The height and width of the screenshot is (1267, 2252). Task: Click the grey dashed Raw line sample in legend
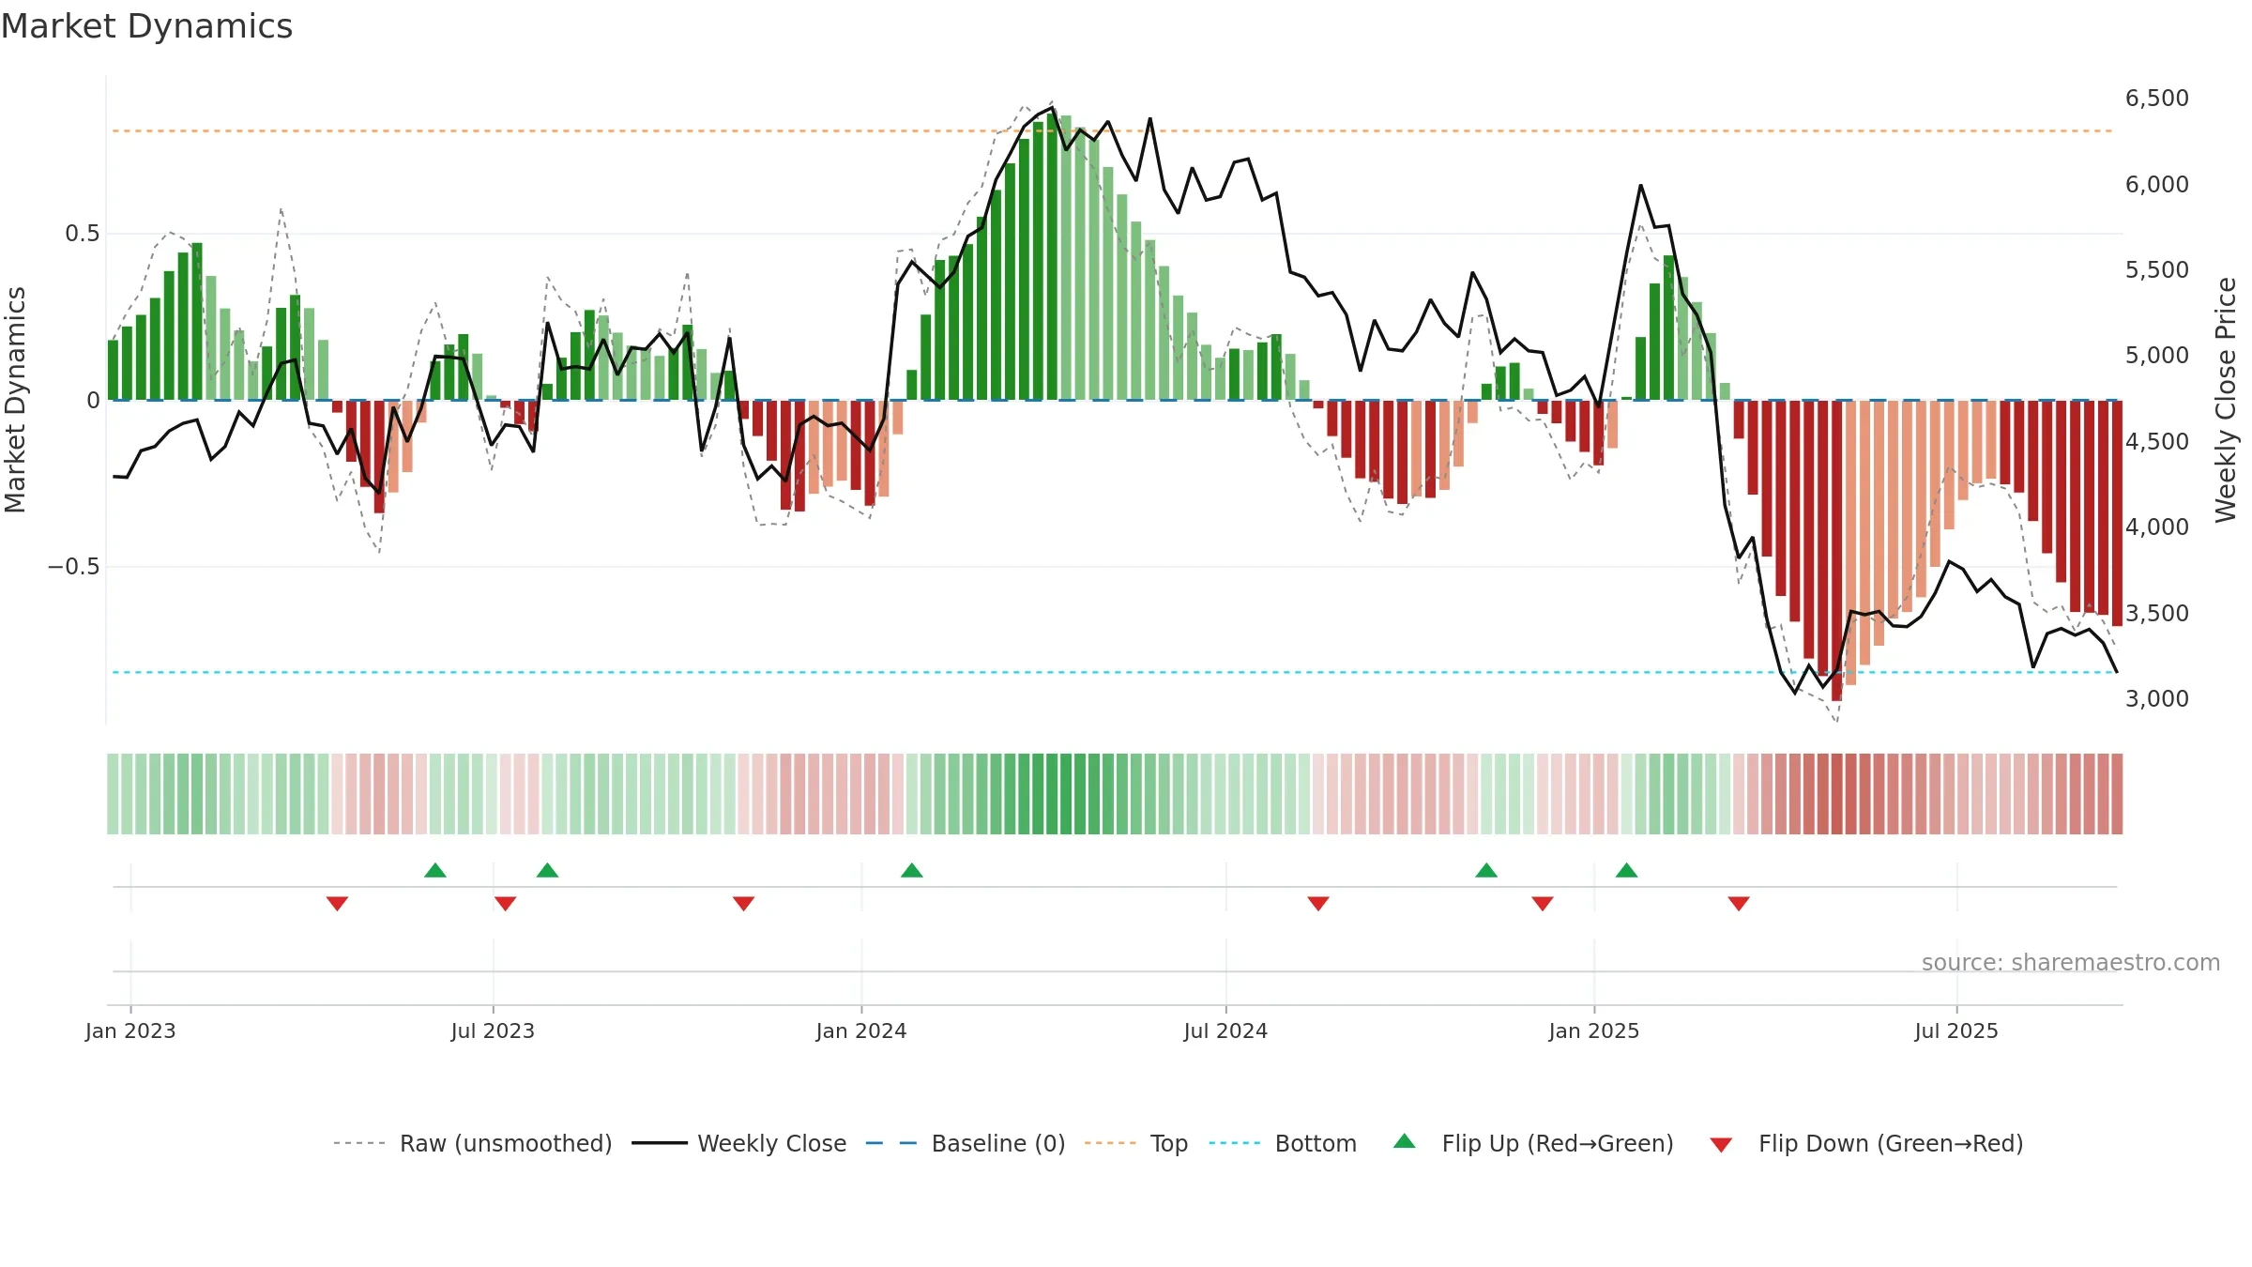(359, 1143)
